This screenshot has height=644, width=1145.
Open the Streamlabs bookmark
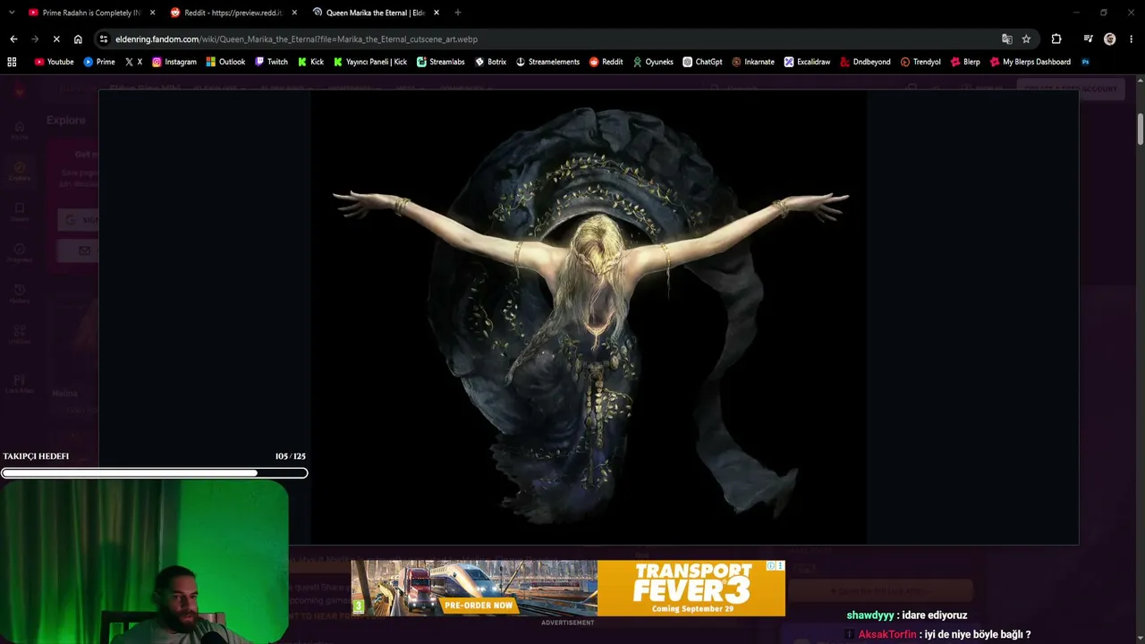(x=441, y=62)
